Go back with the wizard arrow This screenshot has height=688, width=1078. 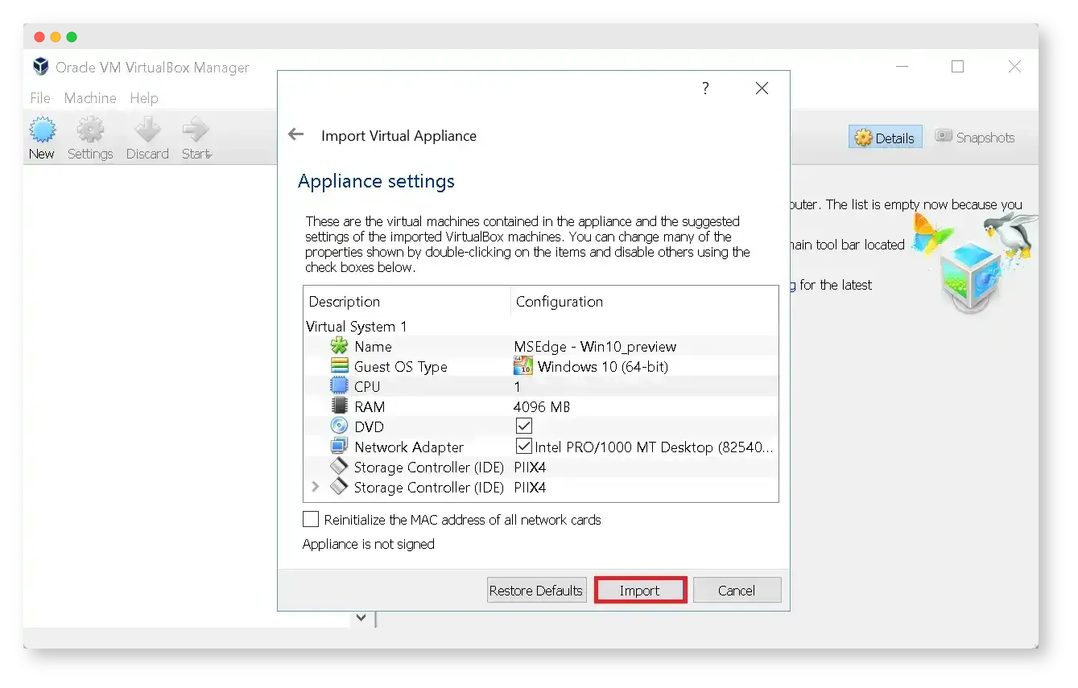[x=296, y=135]
